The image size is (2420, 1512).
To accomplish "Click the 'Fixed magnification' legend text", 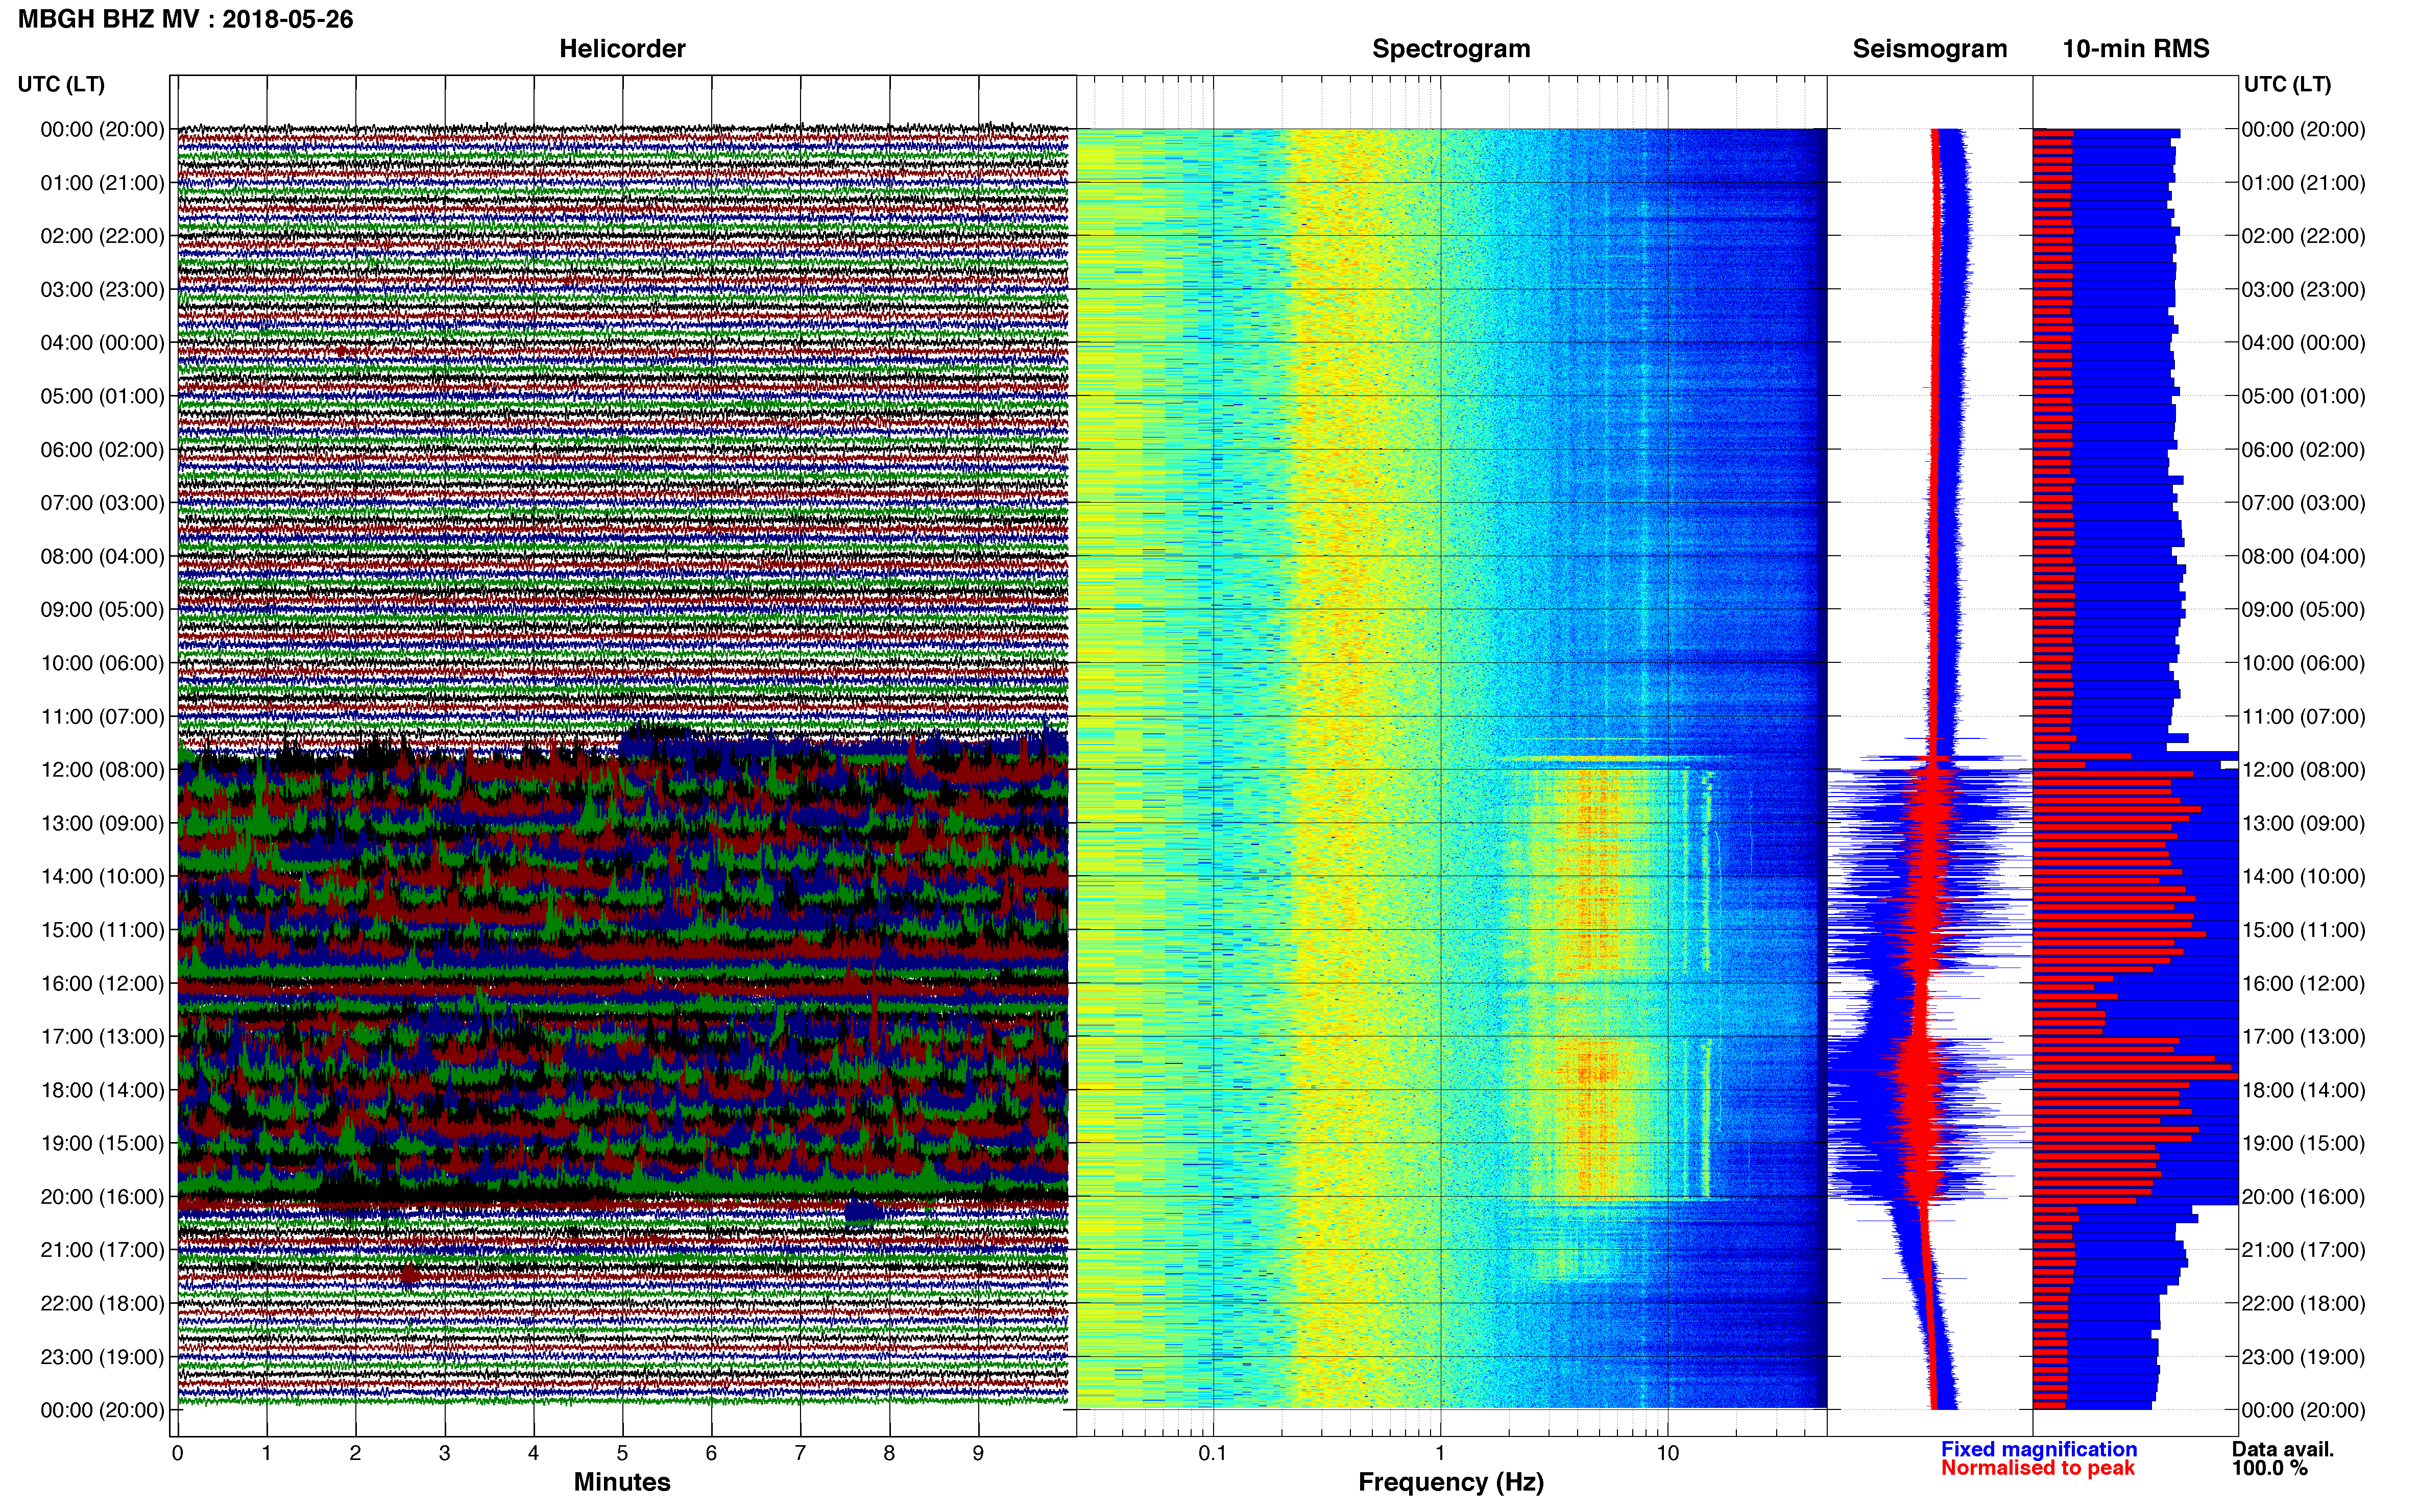I will (x=2039, y=1449).
